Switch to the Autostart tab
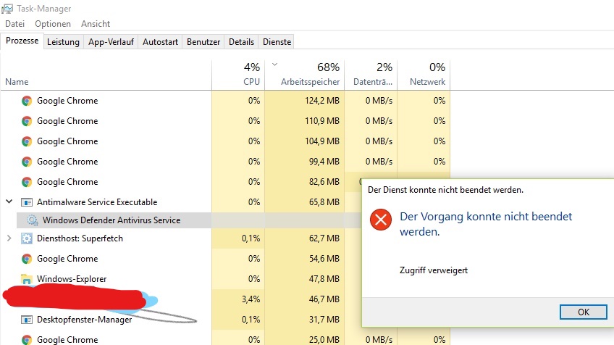614x345 pixels. [160, 42]
